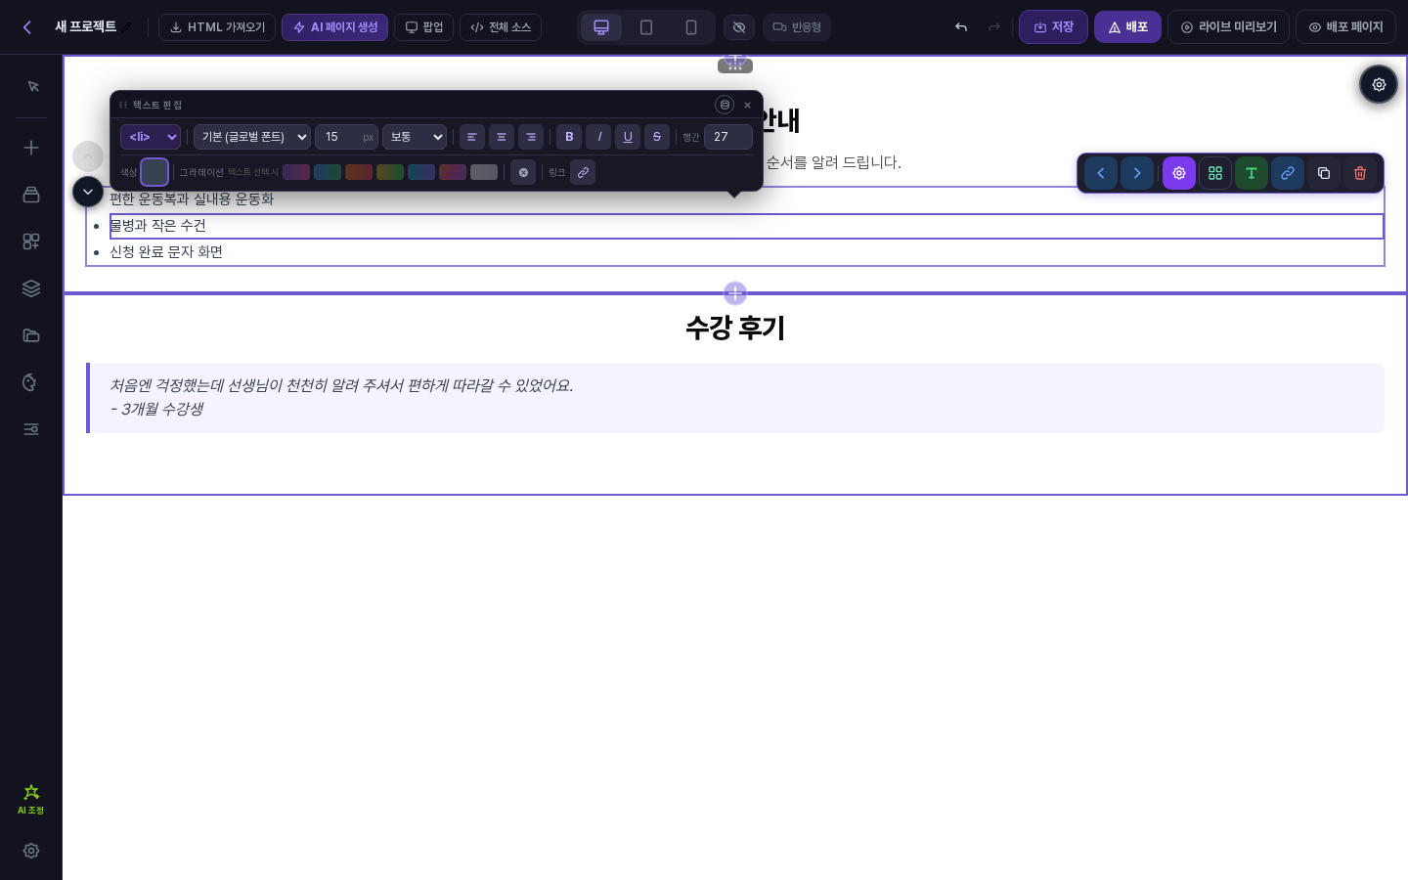1408x880 pixels.
Task: Open AI 페이지 생성
Action: [334, 27]
